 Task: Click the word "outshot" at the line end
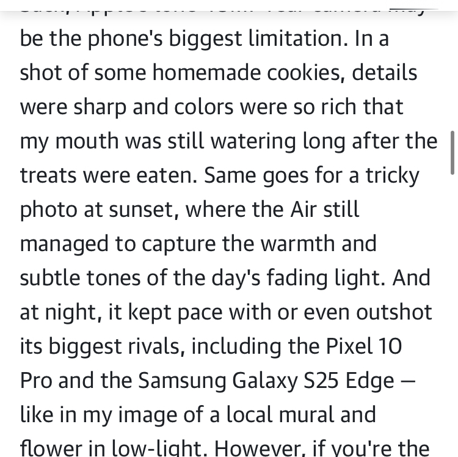point(394,312)
